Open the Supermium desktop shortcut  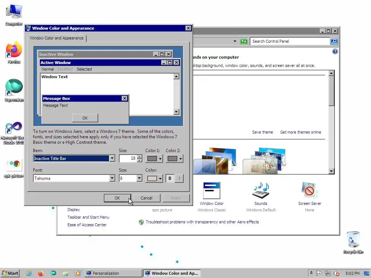tap(14, 90)
